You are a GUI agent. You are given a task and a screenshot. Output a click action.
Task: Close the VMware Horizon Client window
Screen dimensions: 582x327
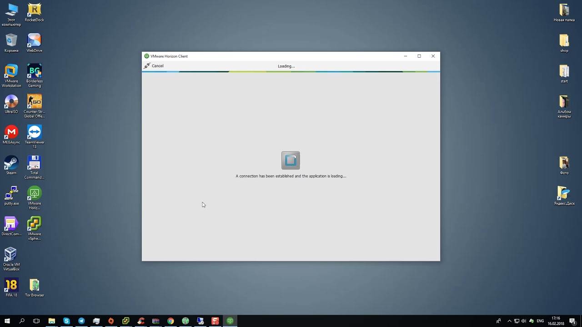pos(433,56)
